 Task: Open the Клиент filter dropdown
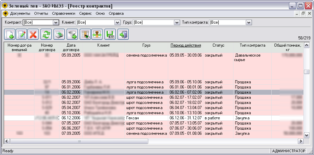[x=117, y=22]
